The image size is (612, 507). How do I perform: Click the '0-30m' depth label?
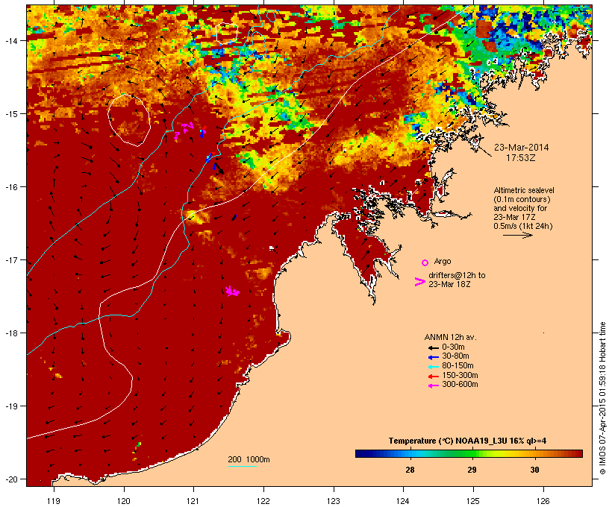453,347
